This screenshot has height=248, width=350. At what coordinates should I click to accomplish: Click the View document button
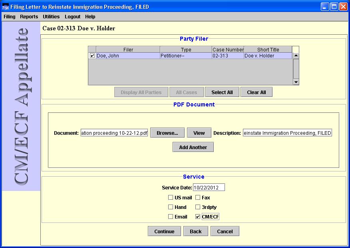199,133
